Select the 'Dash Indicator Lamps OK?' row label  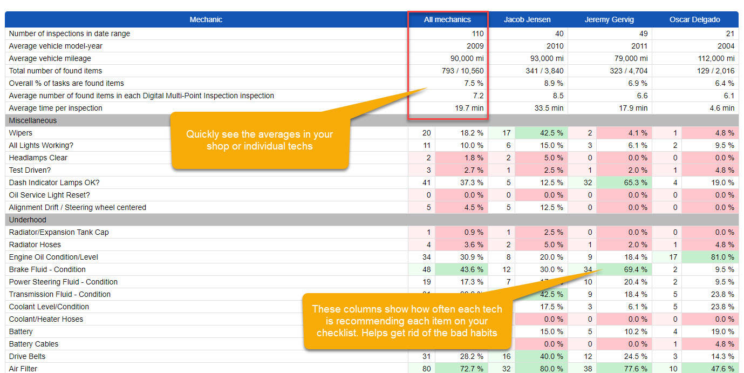click(54, 182)
